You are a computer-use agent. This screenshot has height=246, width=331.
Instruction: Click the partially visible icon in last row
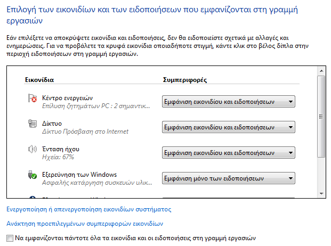(31, 195)
